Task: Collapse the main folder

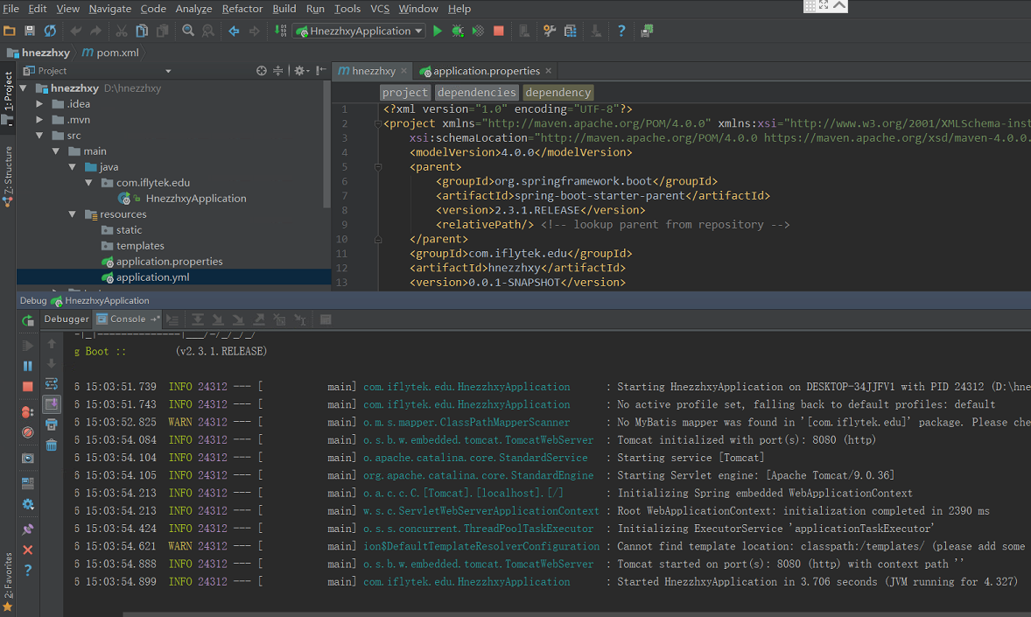Action: pyautogui.click(x=56, y=151)
